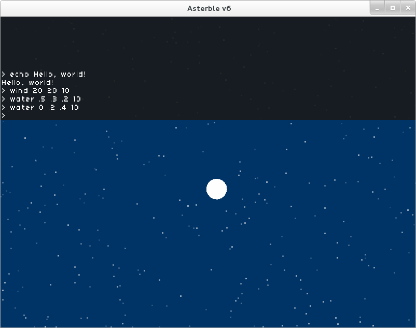Select the 'water .5 .3 .2 10' command
Image resolution: width=416 pixels, height=328 pixels.
click(x=45, y=99)
